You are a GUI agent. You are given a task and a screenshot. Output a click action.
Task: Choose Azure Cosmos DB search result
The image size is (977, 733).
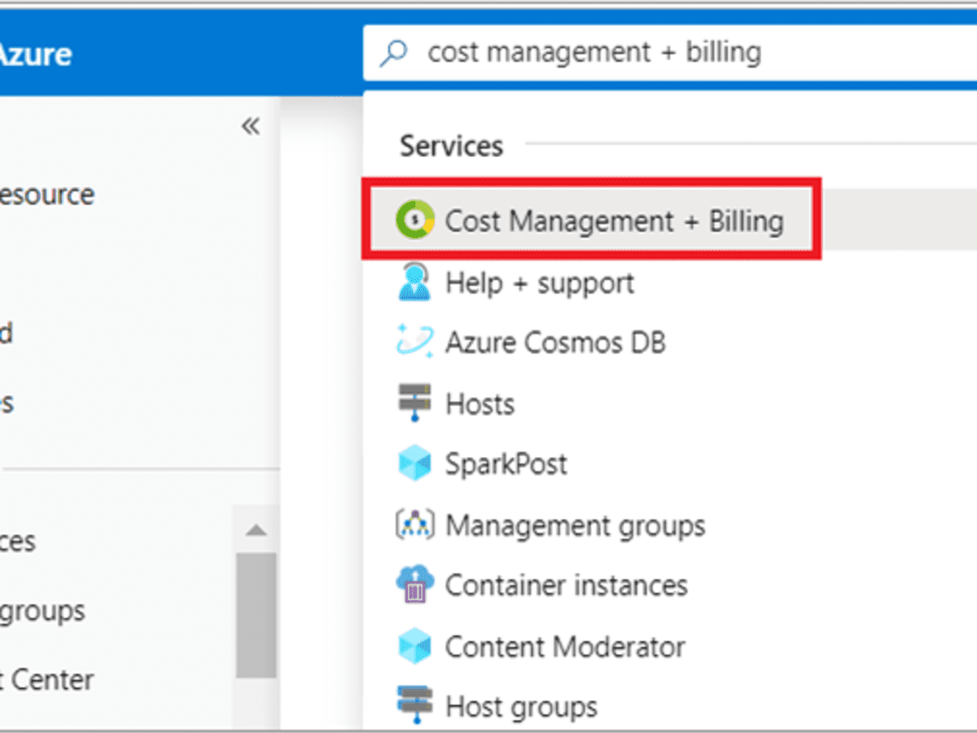point(554,342)
